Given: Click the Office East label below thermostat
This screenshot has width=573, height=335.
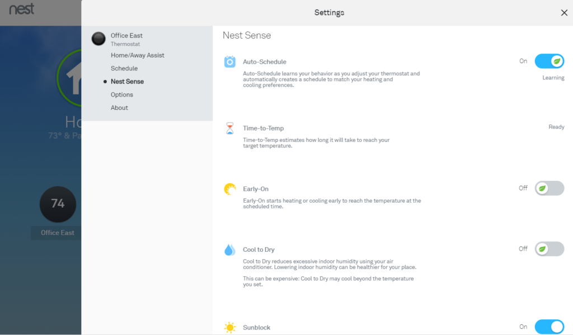Looking at the screenshot, I should point(58,233).
